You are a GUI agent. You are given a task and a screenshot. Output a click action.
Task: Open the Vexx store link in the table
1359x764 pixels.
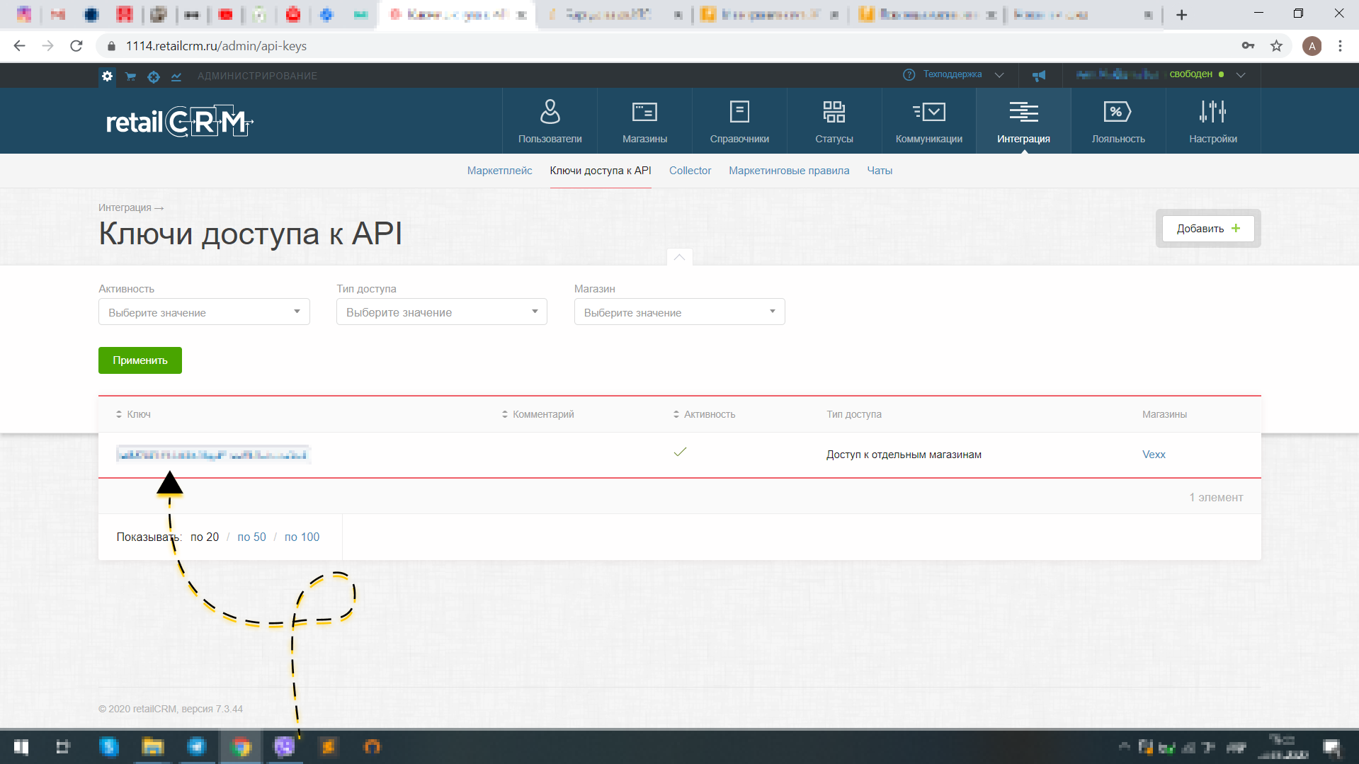[x=1154, y=454]
